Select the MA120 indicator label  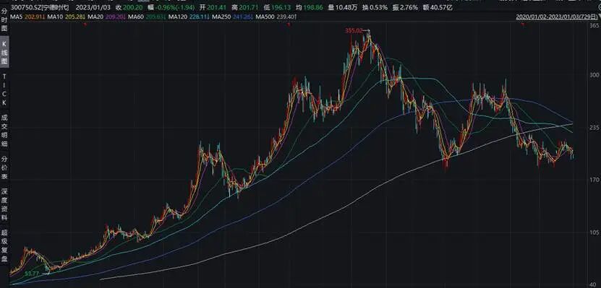(177, 17)
